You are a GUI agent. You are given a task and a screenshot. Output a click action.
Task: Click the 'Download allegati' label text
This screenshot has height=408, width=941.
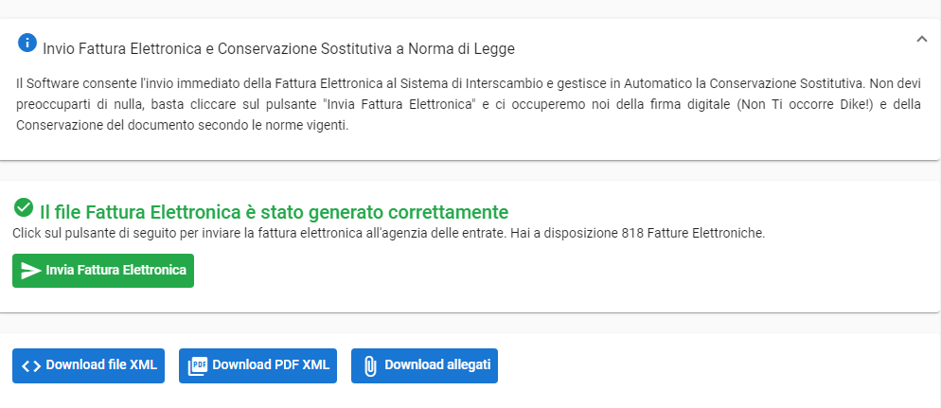tap(437, 364)
